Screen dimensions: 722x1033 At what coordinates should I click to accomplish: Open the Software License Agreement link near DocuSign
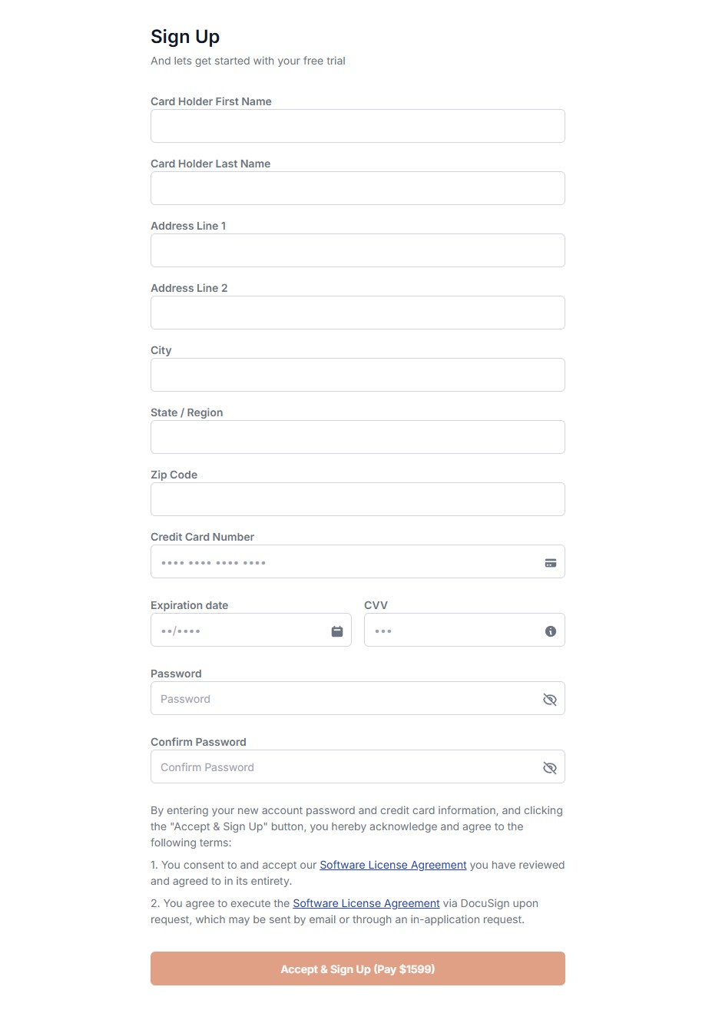tap(366, 903)
